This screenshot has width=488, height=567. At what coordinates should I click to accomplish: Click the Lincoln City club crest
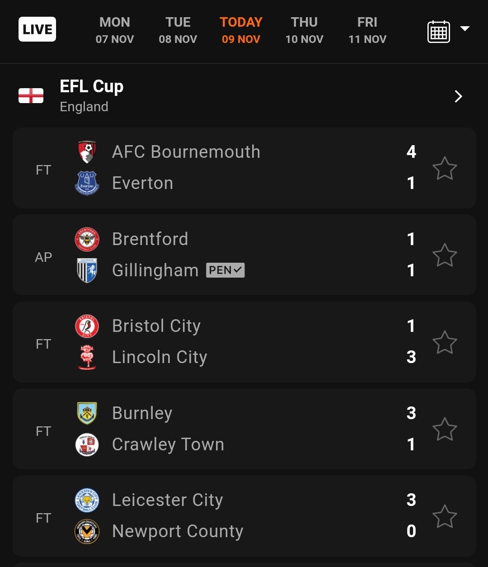click(87, 357)
